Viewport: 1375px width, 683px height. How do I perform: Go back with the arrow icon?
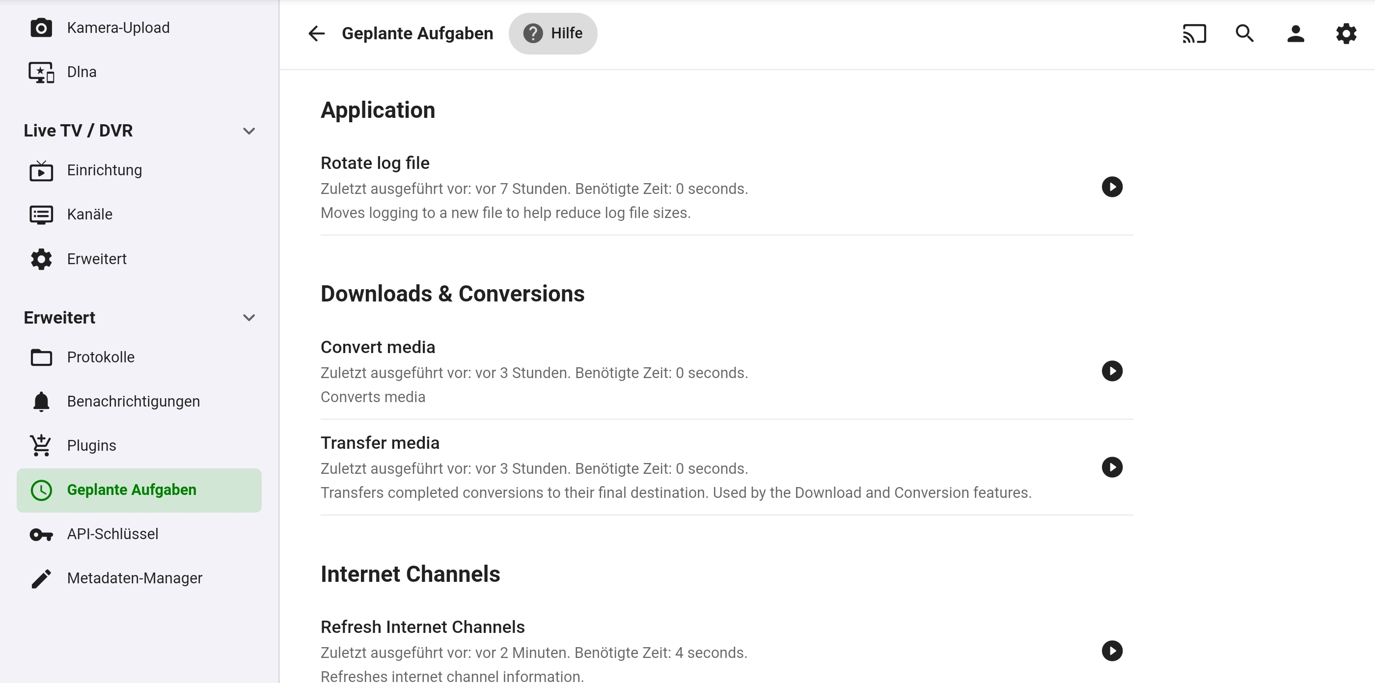tap(317, 33)
